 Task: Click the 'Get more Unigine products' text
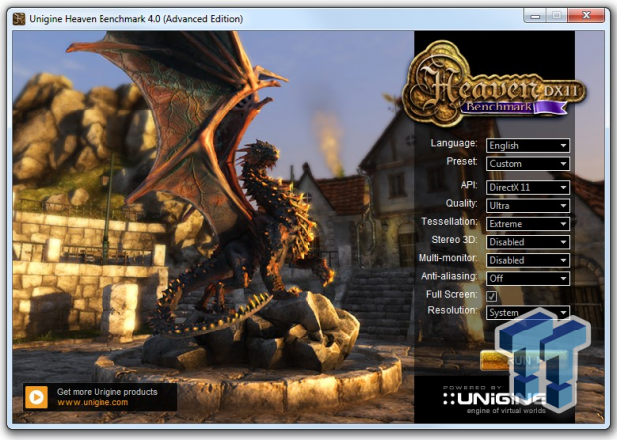click(x=107, y=392)
